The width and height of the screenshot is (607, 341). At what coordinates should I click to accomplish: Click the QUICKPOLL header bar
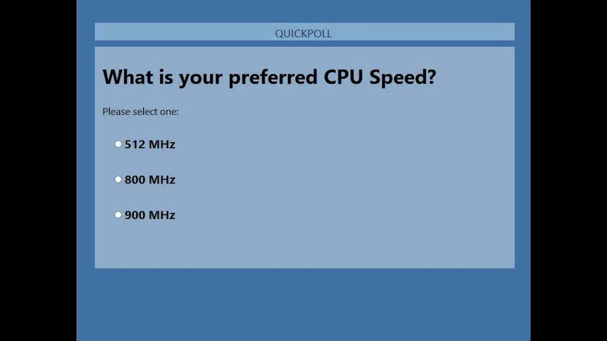coord(427,32)
